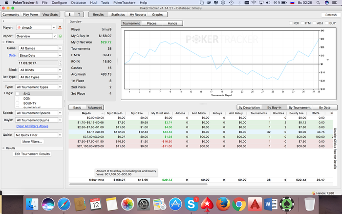Image resolution: width=342 pixels, height=214 pixels.
Task: Switch to the Play Poker tab
Action: [30, 15]
